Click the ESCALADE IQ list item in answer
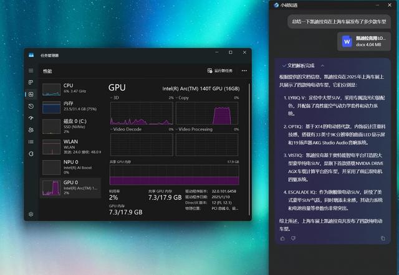Image resolution: width=399 pixels, height=275 pixels. click(334, 200)
